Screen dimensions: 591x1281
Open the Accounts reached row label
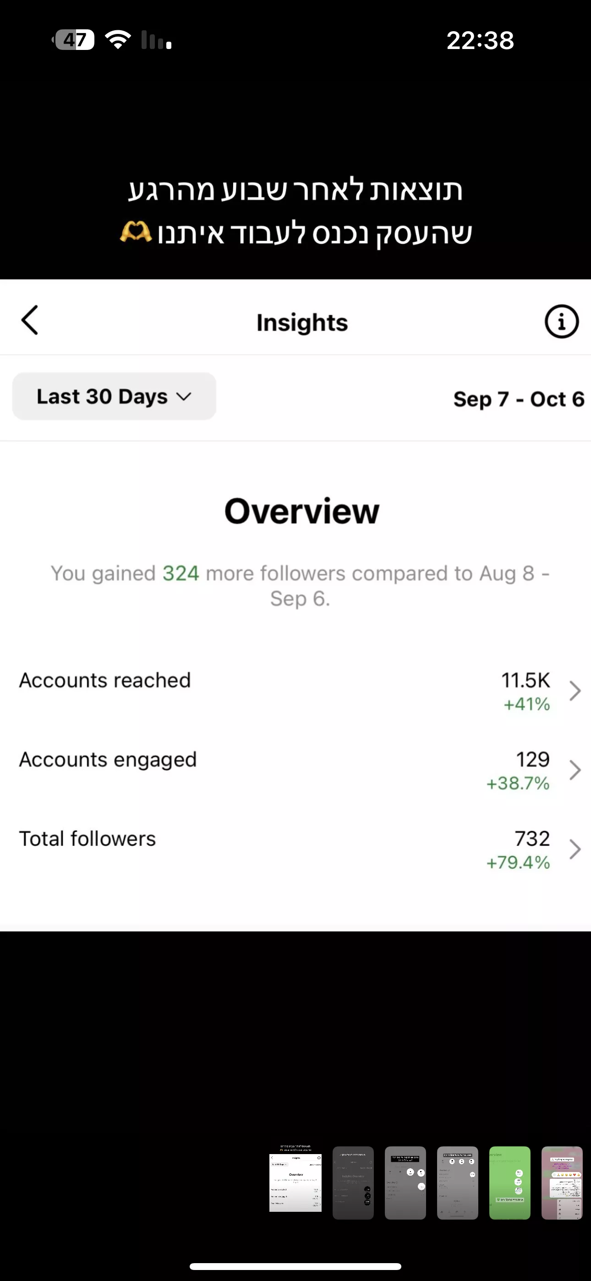(x=105, y=680)
